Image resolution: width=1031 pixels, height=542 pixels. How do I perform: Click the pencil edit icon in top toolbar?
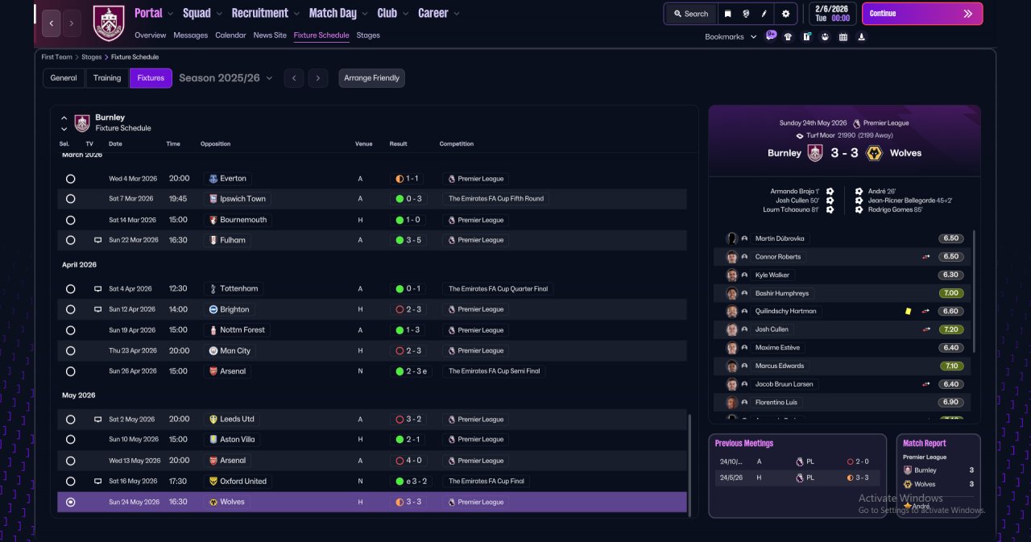pyautogui.click(x=764, y=14)
